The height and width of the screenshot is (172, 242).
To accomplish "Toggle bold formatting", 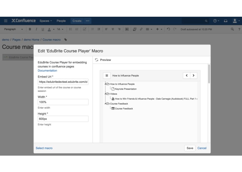I will (x=30, y=29).
